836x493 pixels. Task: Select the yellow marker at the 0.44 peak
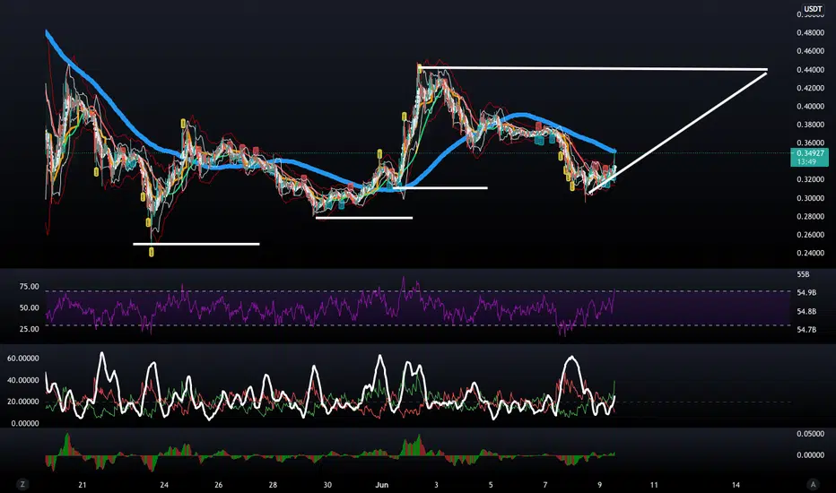(x=420, y=69)
